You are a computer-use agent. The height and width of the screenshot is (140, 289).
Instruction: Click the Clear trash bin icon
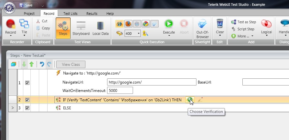click(x=220, y=23)
